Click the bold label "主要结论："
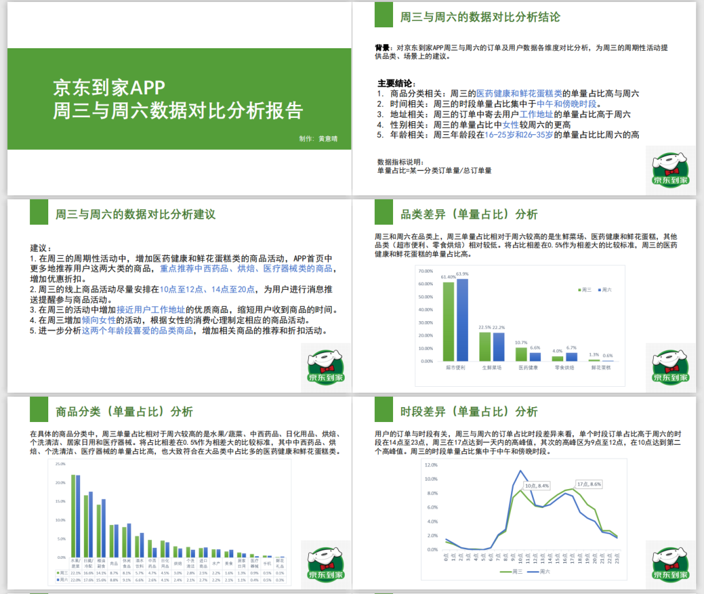Viewport: 704px width, 594px height. pyautogui.click(x=397, y=83)
